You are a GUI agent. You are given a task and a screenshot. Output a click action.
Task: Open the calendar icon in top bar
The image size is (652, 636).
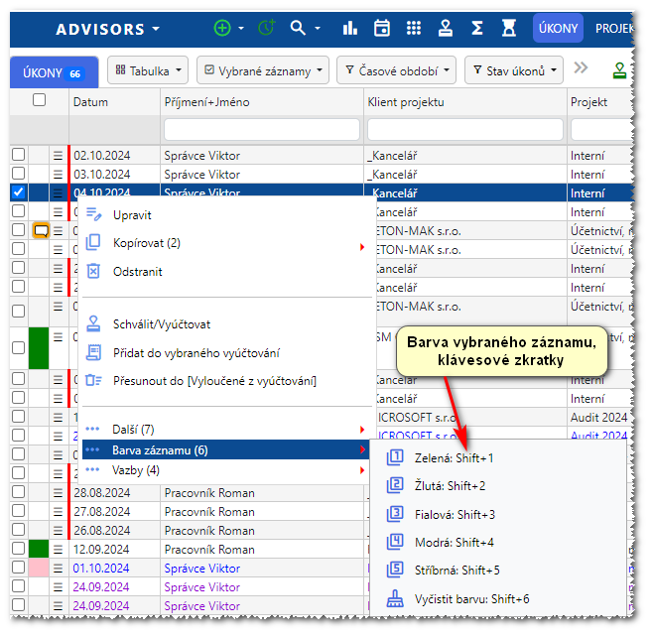click(381, 28)
